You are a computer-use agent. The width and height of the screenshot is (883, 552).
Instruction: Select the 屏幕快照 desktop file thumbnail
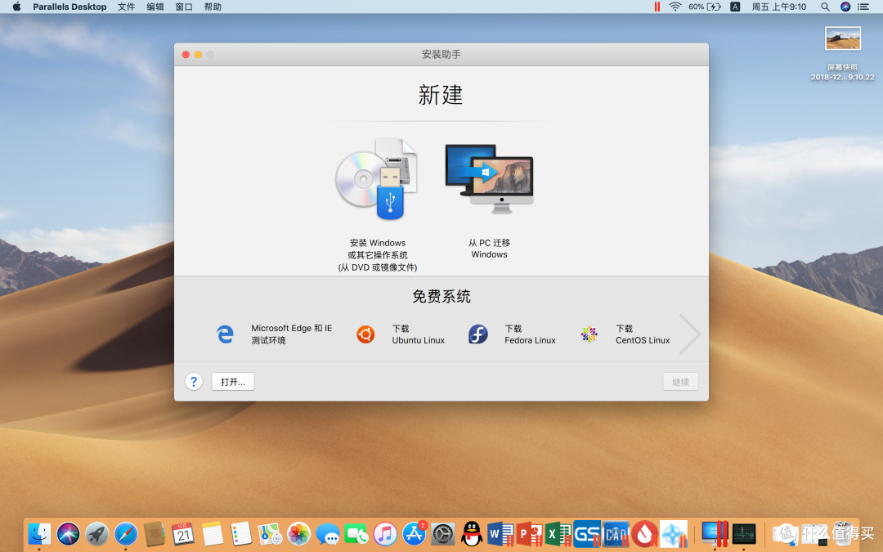point(842,38)
